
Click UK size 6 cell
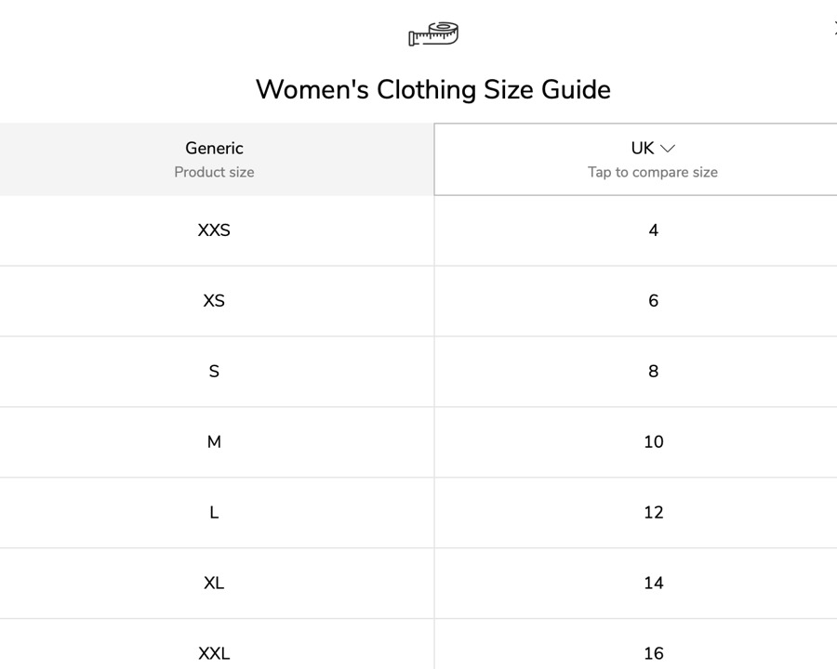(x=653, y=301)
